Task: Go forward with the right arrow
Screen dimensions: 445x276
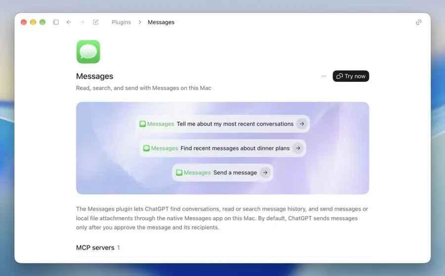Action: (x=82, y=22)
